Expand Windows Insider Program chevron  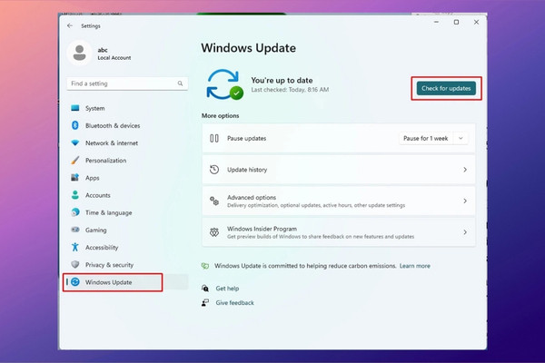(x=465, y=232)
